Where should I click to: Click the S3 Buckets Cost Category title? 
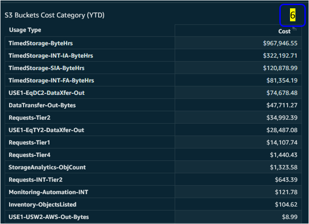click(54, 15)
